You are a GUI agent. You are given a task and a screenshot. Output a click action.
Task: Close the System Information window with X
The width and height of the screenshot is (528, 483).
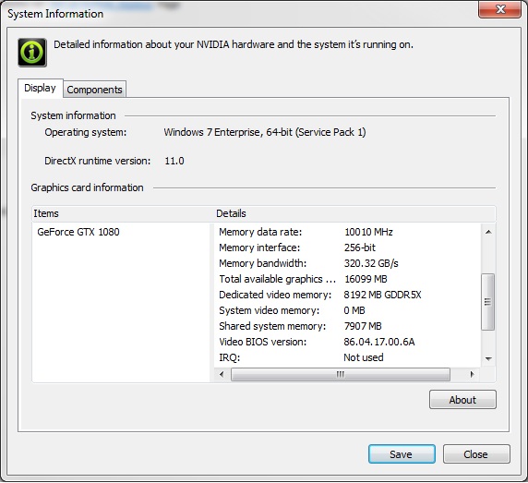point(500,9)
